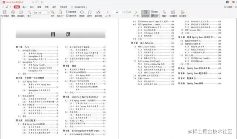Viewport: 237px width, 139px height.
Task: Toggle 连续阅读 continuous reading
Action: coord(145,14)
